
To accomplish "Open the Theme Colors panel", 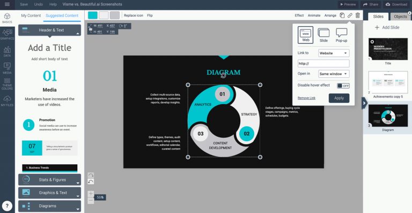I will [7, 84].
